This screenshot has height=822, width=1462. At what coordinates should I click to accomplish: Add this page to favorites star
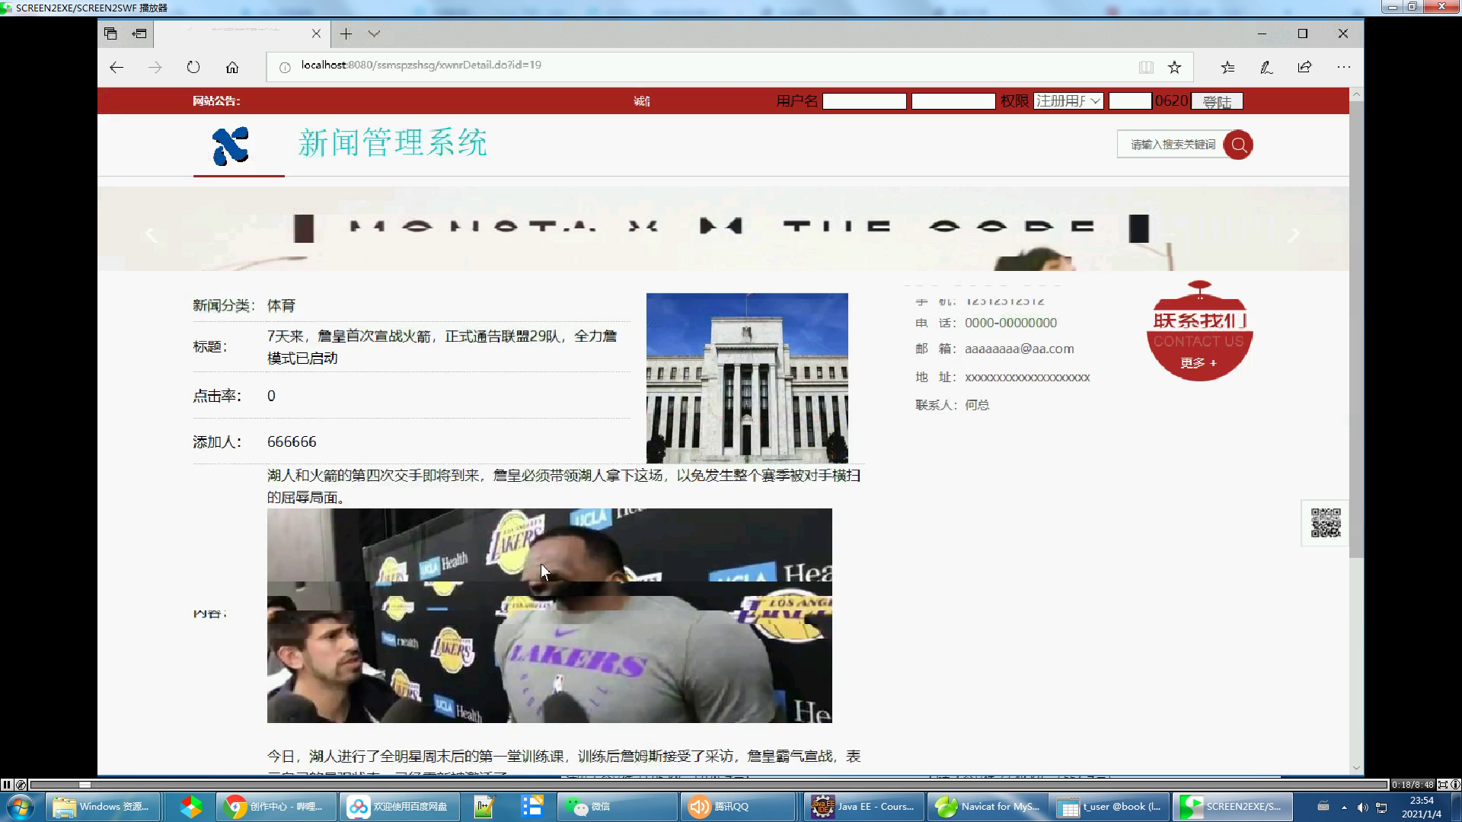point(1174,67)
